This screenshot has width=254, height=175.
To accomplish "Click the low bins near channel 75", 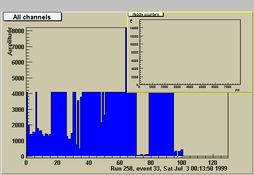I will tap(142, 155).
